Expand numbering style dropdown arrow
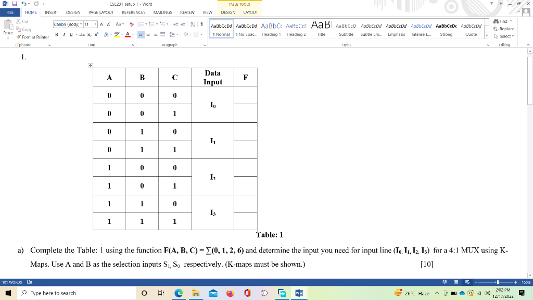This screenshot has width=533, height=300. [157, 24]
